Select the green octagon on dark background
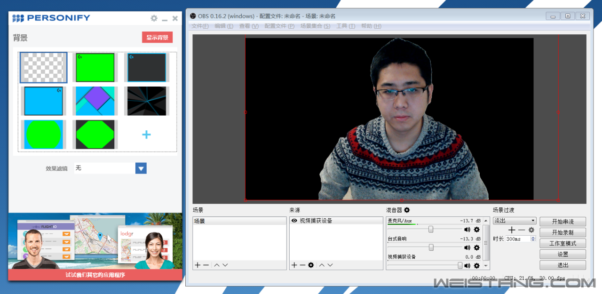This screenshot has height=294, width=602. pyautogui.click(x=95, y=135)
